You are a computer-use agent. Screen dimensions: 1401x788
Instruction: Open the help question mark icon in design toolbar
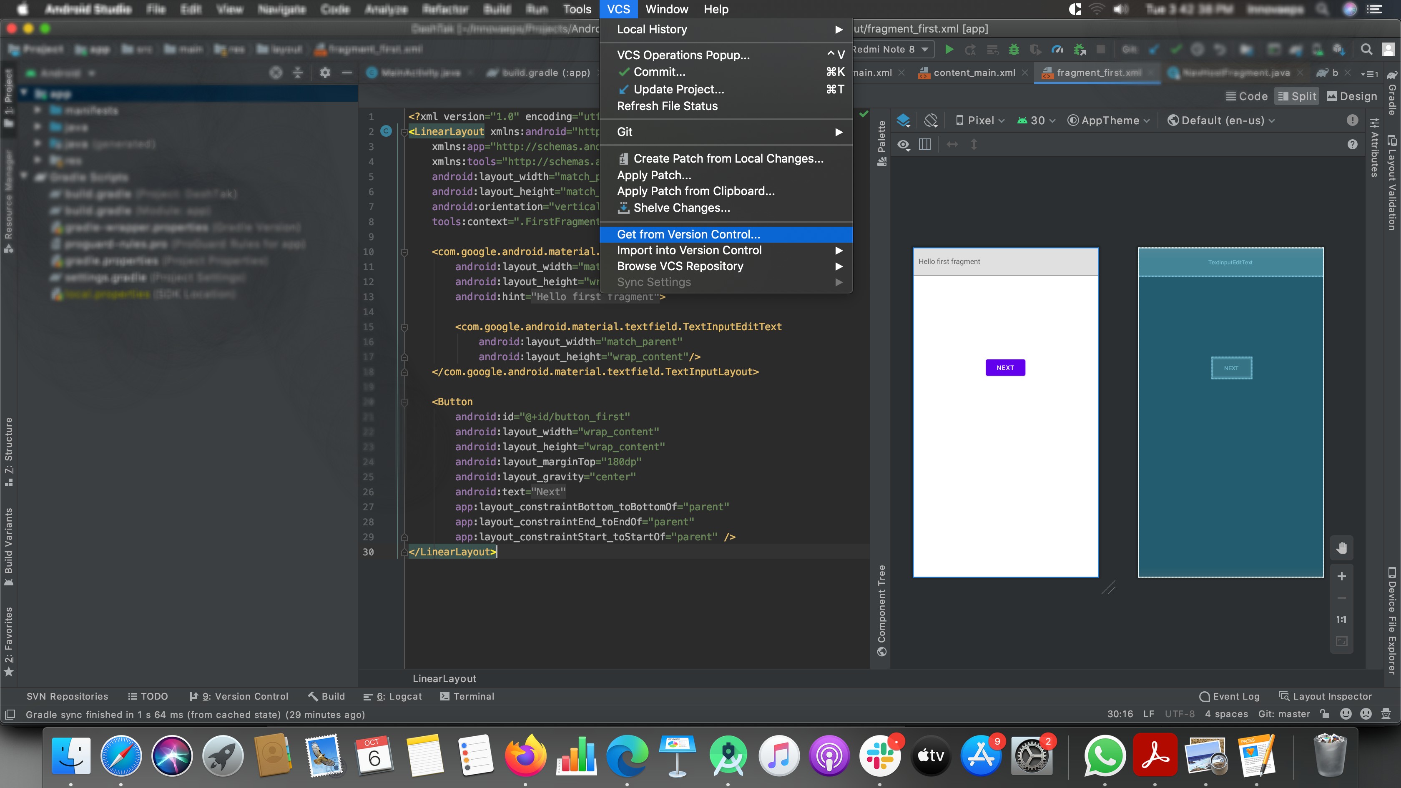pyautogui.click(x=1353, y=144)
